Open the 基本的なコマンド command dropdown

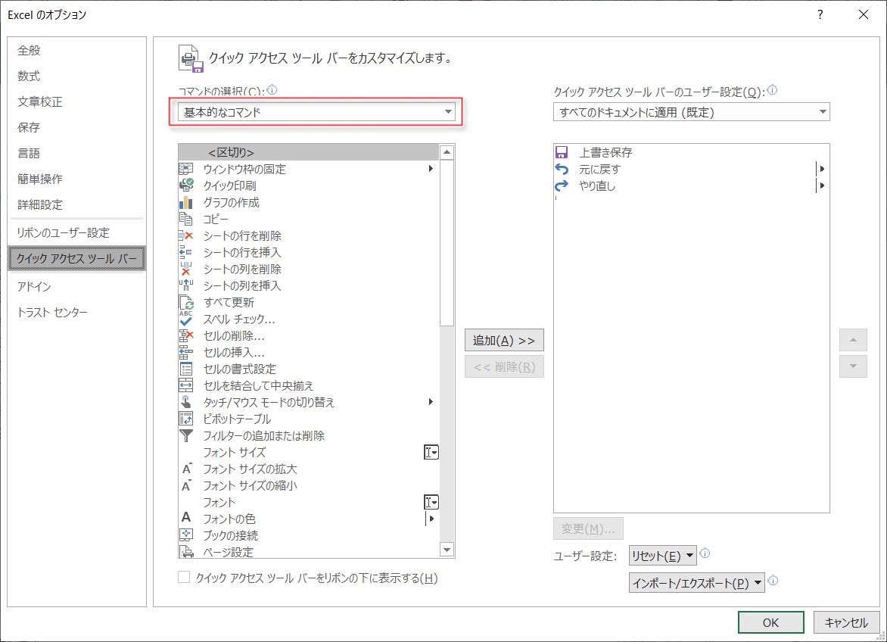click(x=316, y=112)
